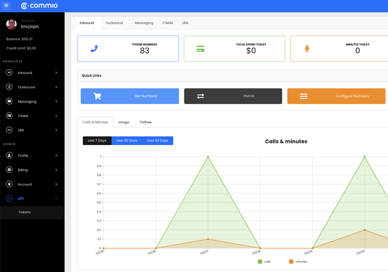Collapse the API sidebar chevron
The width and height of the screenshot is (388, 272).
(x=56, y=198)
